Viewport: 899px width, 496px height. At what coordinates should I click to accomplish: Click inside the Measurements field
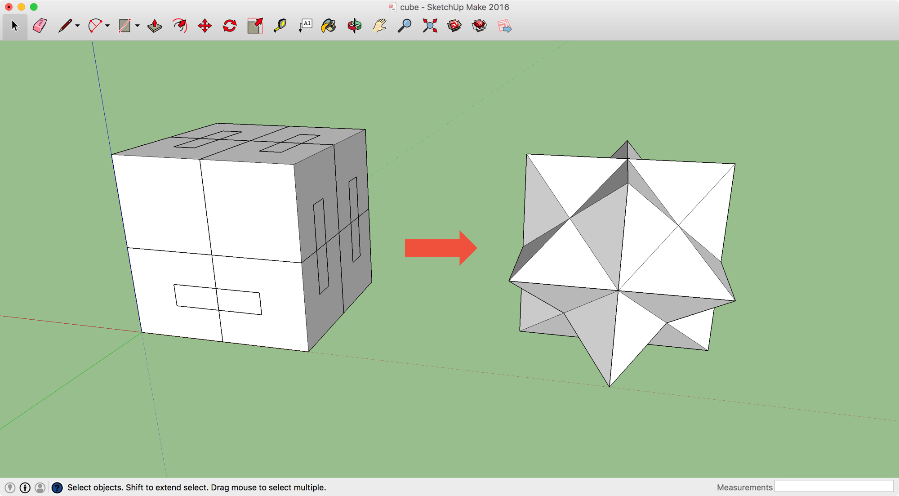pyautogui.click(x=835, y=487)
